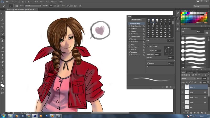Select the Lasso tool
210x118 pixels.
(x=3, y=20)
